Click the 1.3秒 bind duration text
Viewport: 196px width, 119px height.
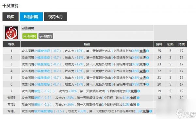[x=139, y=111]
